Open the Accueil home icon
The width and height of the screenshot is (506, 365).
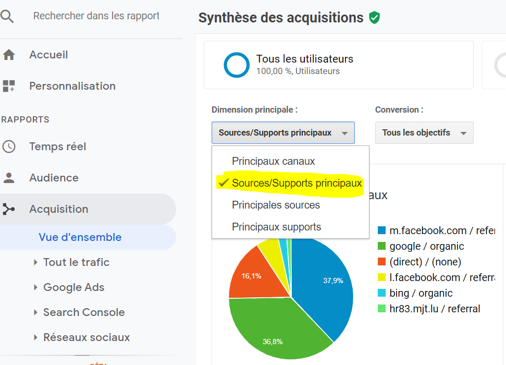pos(9,55)
